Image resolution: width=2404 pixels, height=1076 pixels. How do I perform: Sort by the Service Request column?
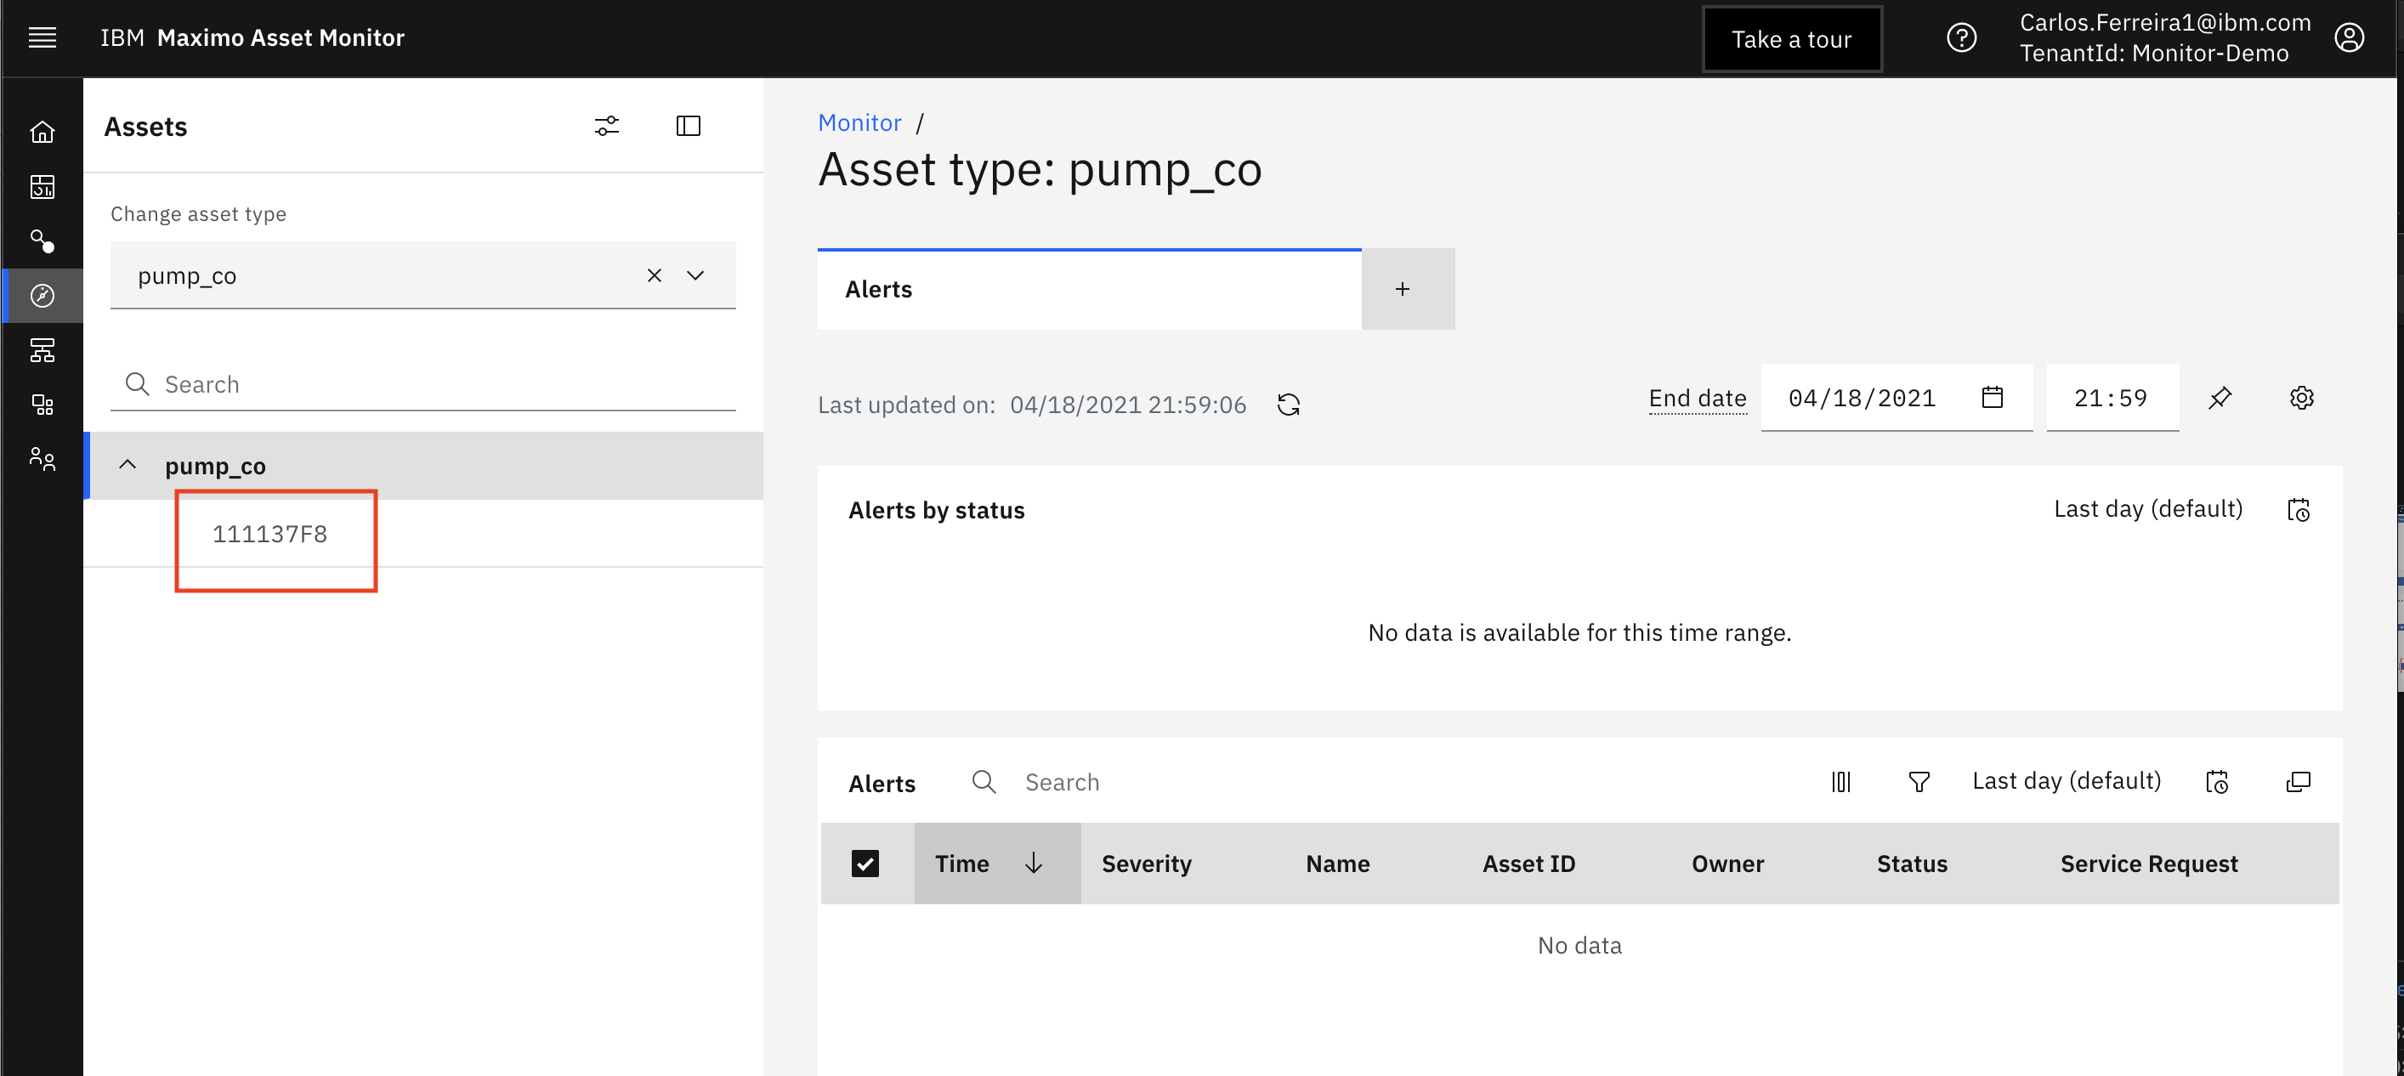coord(2148,864)
